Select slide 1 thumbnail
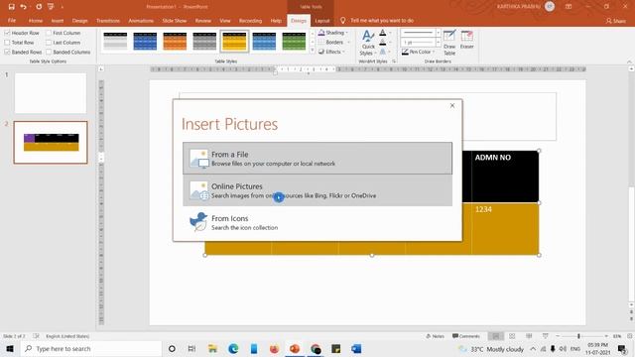 (x=51, y=93)
